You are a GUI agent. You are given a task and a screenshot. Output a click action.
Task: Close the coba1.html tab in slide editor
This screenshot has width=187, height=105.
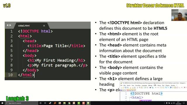44,26
